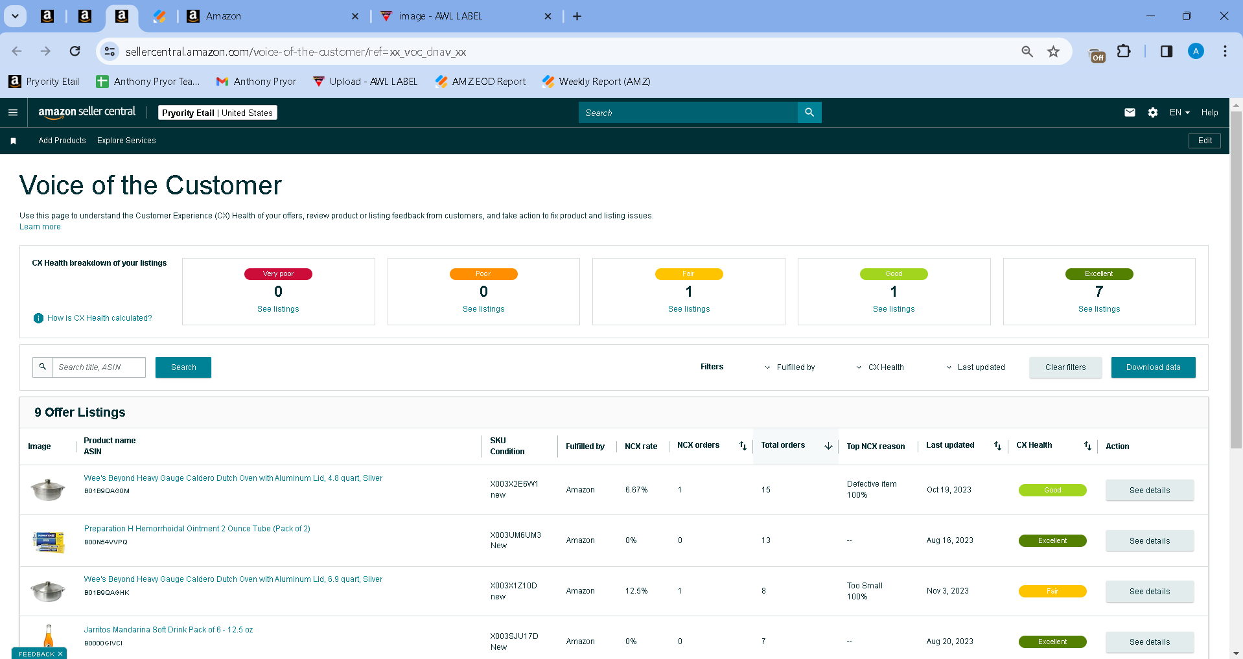See listings under the Fair card
Screen dimensions: 1243x659
pyautogui.click(x=689, y=309)
